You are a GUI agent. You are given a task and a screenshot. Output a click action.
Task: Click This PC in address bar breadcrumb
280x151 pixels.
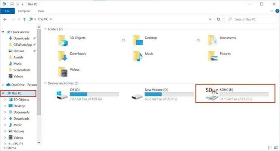pyautogui.click(x=43, y=19)
